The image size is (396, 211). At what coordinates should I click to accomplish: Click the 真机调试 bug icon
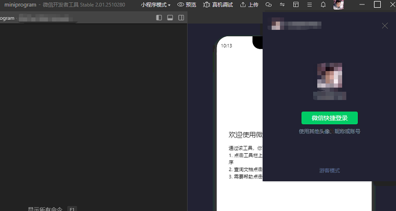click(207, 5)
